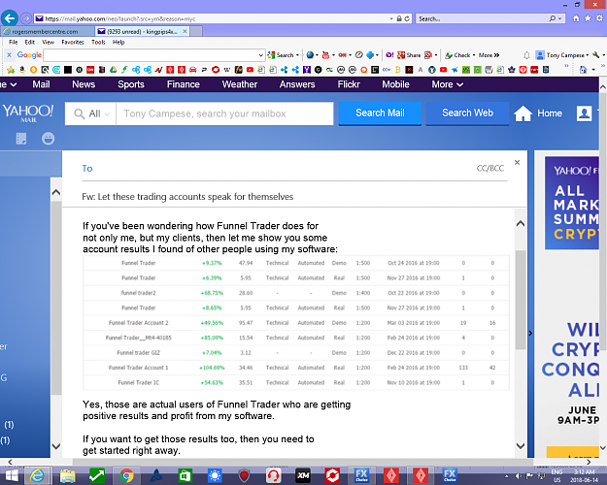Expand the Check spelling dropdown arrow
Viewport: 607px width, 485px height.
(474, 55)
